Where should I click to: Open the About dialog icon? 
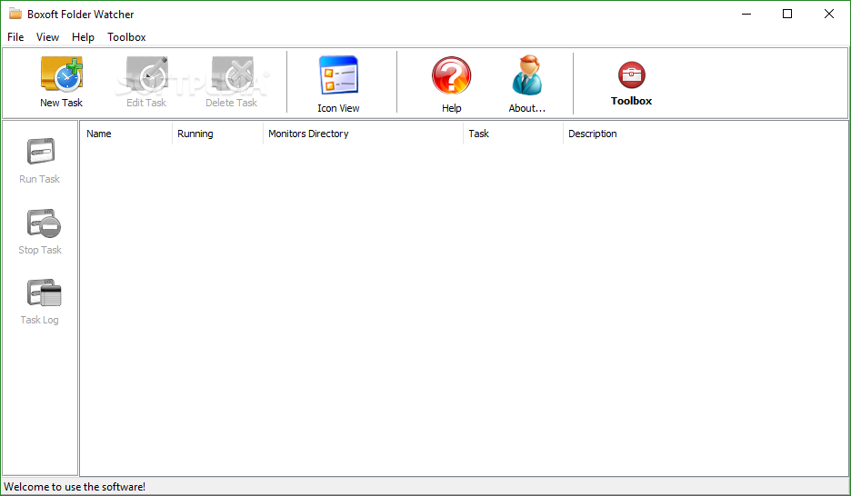pyautogui.click(x=526, y=76)
